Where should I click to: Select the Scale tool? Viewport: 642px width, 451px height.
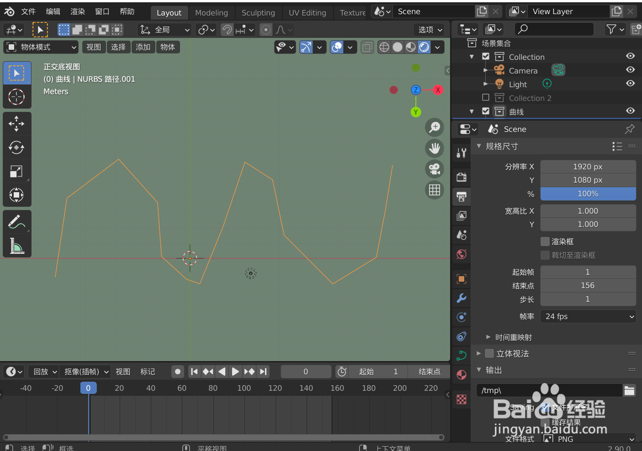click(17, 171)
